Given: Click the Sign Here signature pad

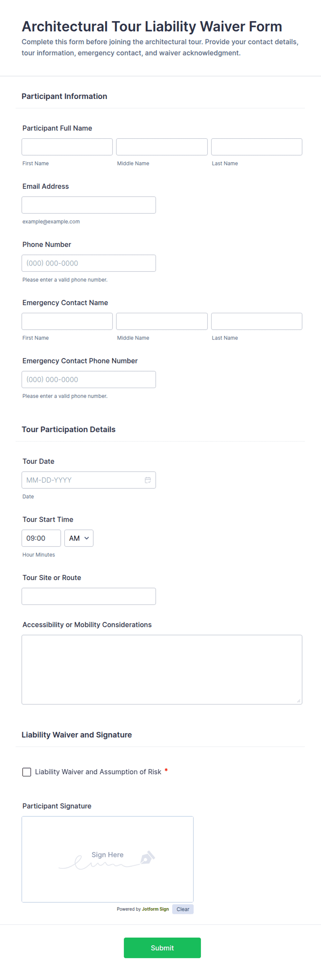Looking at the screenshot, I should (x=108, y=859).
